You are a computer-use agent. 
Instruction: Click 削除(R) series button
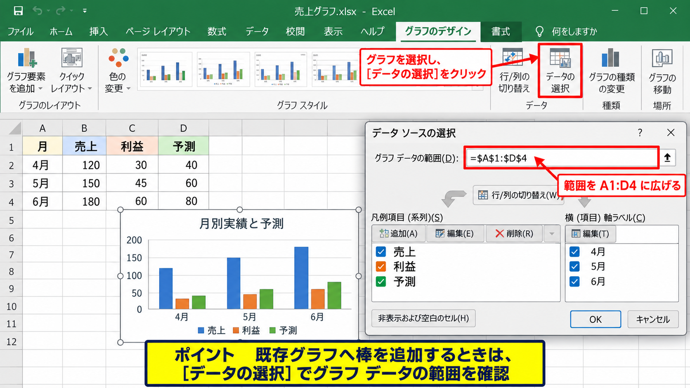coord(514,234)
